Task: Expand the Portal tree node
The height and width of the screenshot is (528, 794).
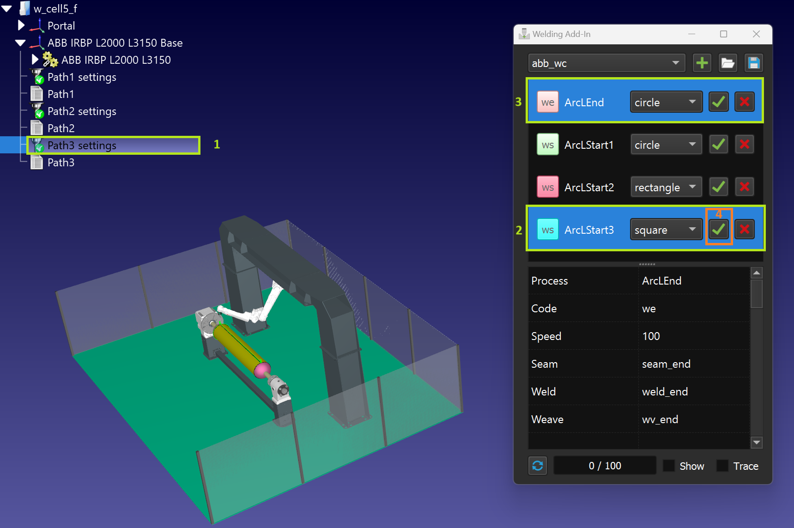Action: (21, 25)
